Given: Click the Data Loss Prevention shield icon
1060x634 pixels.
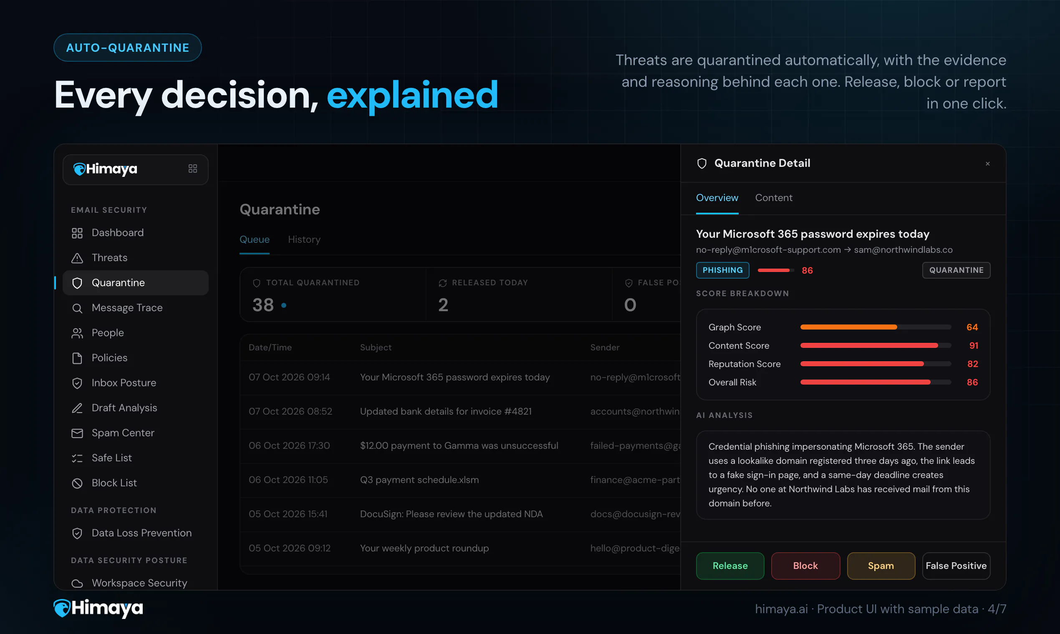Looking at the screenshot, I should pos(77,533).
